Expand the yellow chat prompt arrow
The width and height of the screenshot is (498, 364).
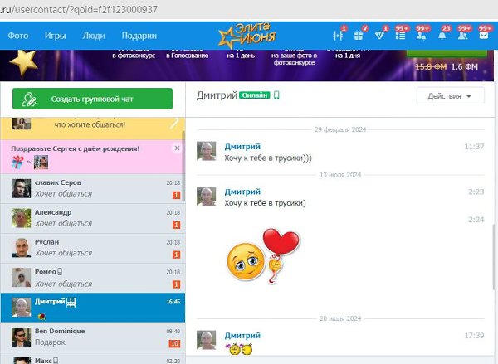point(173,124)
